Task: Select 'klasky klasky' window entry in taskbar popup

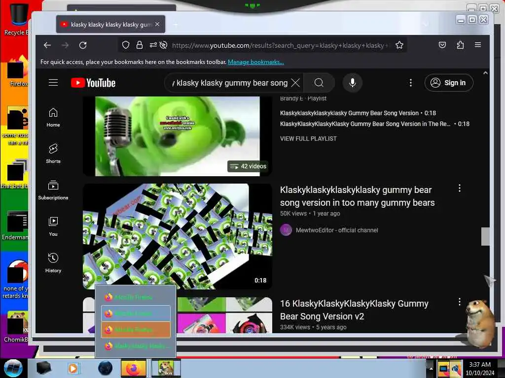Action: coord(136,346)
